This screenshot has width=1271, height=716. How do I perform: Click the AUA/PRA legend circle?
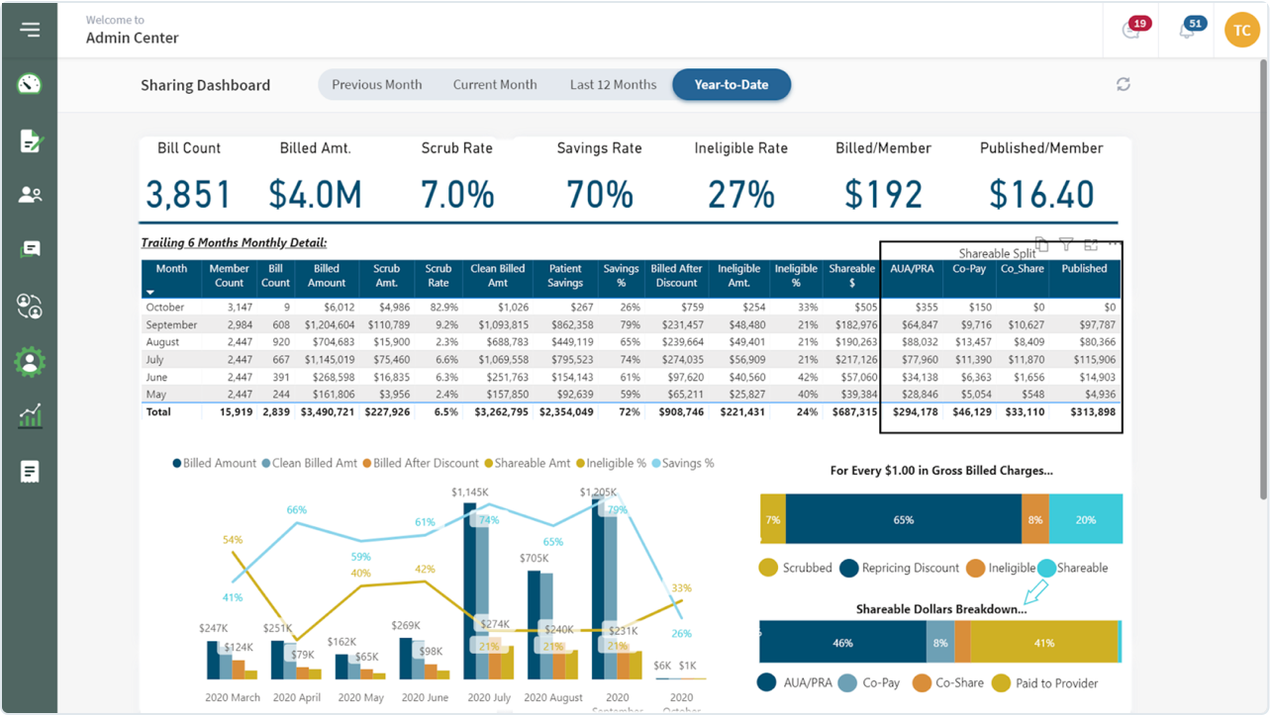(767, 682)
